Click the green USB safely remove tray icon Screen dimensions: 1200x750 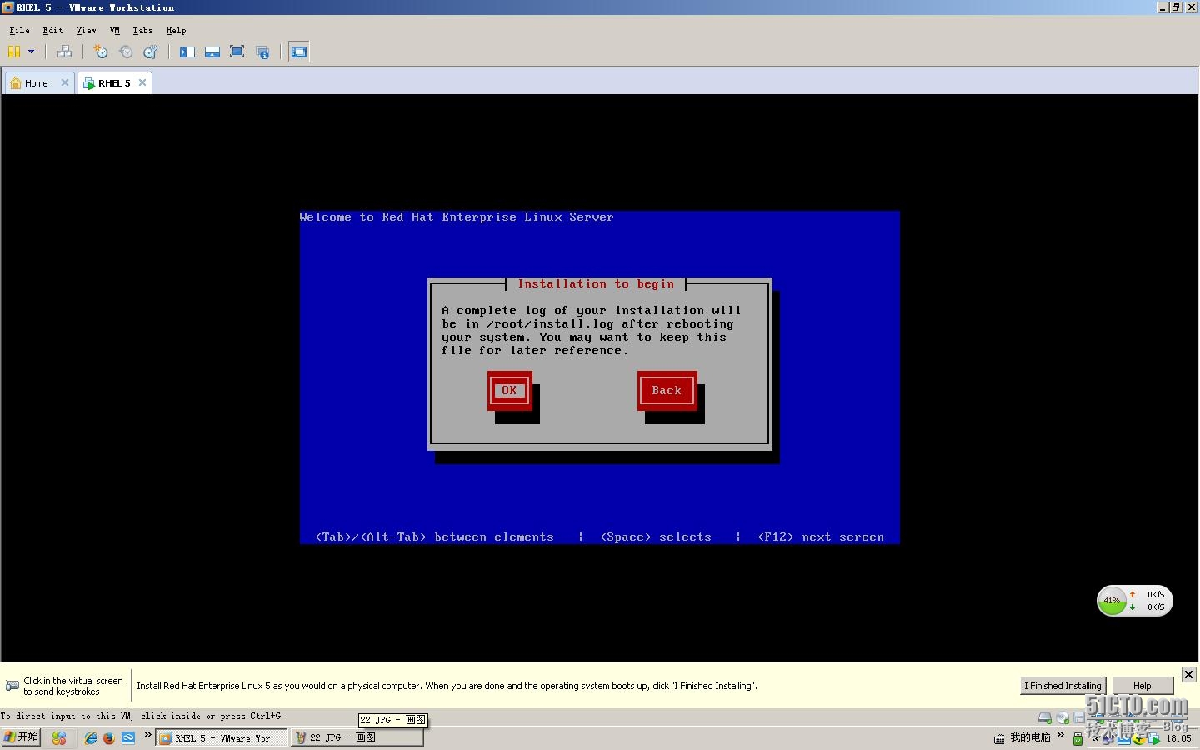(x=1077, y=739)
